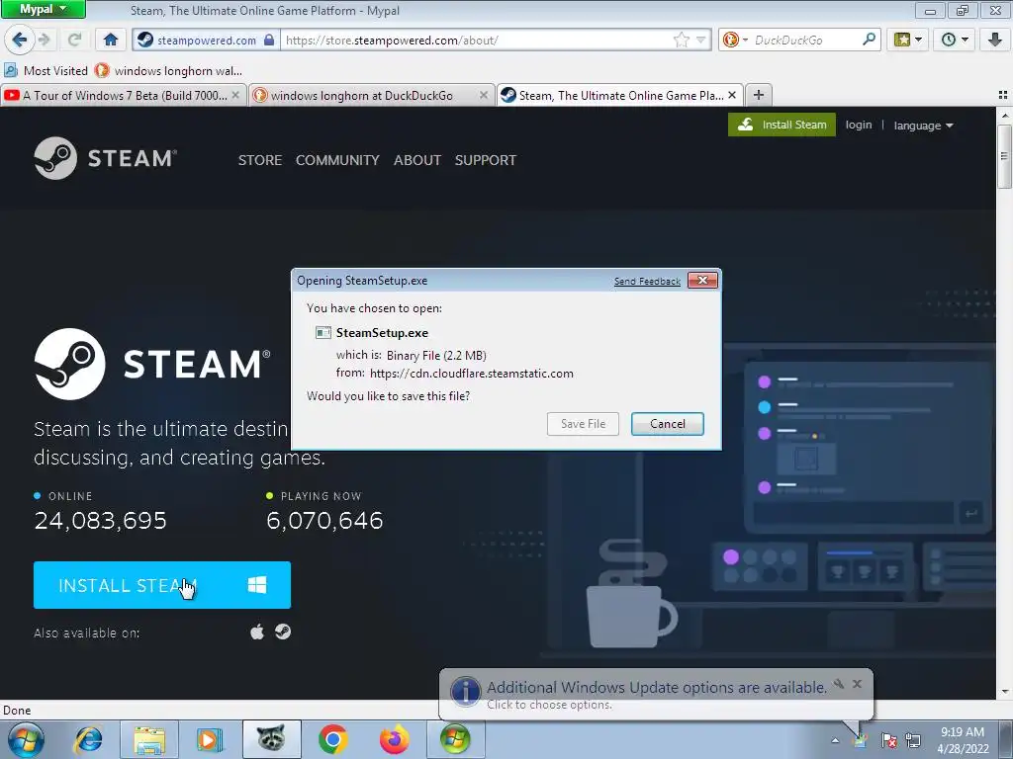Image resolution: width=1013 pixels, height=759 pixels.
Task: Close the YouTube Windows 7 Beta tab
Action: point(235,95)
